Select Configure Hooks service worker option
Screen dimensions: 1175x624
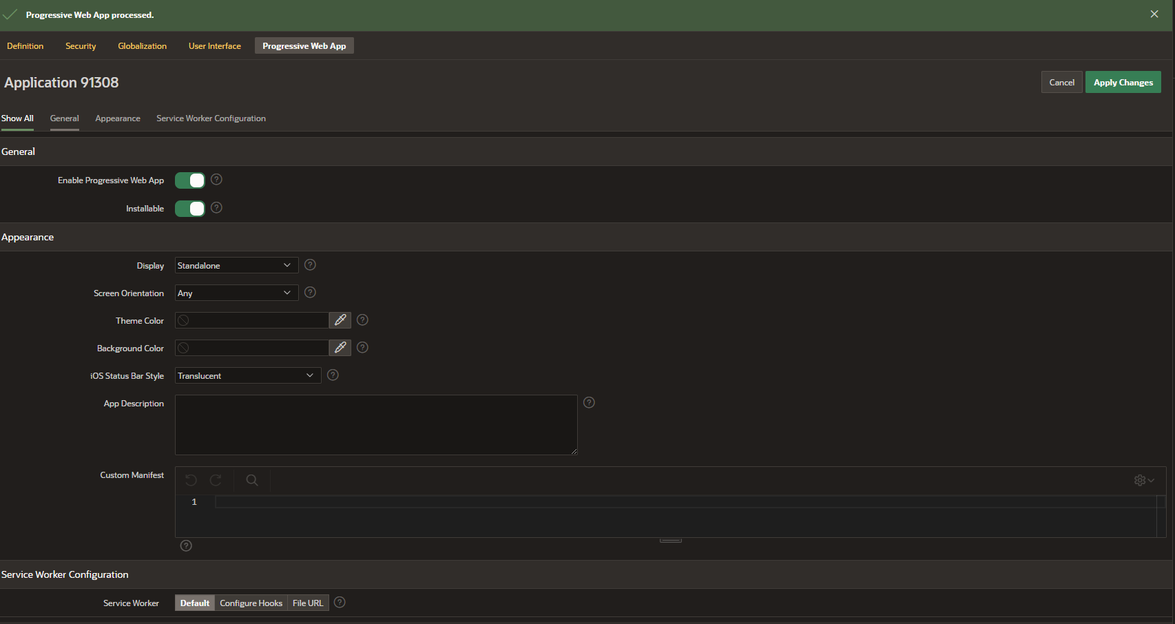click(x=251, y=603)
